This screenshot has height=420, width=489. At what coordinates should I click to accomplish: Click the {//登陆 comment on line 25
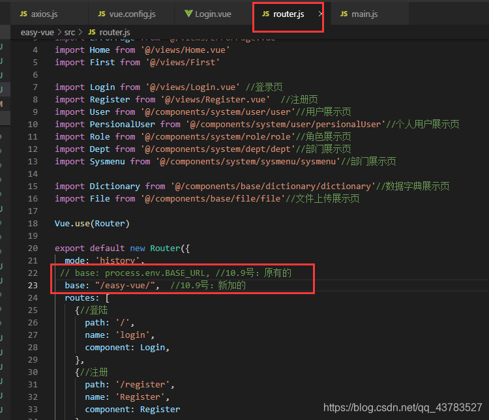(91, 310)
